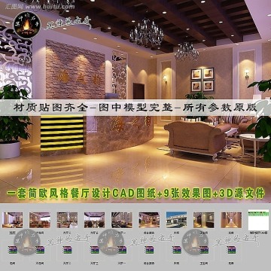Open the 大包间 large private room thumbnail

pos(40,220)
